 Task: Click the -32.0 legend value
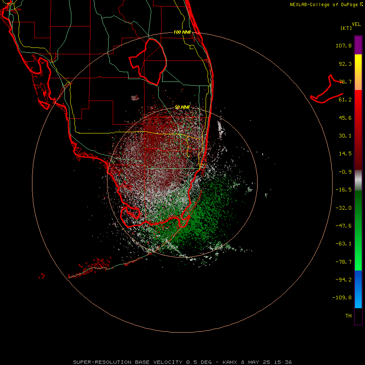pyautogui.click(x=344, y=208)
